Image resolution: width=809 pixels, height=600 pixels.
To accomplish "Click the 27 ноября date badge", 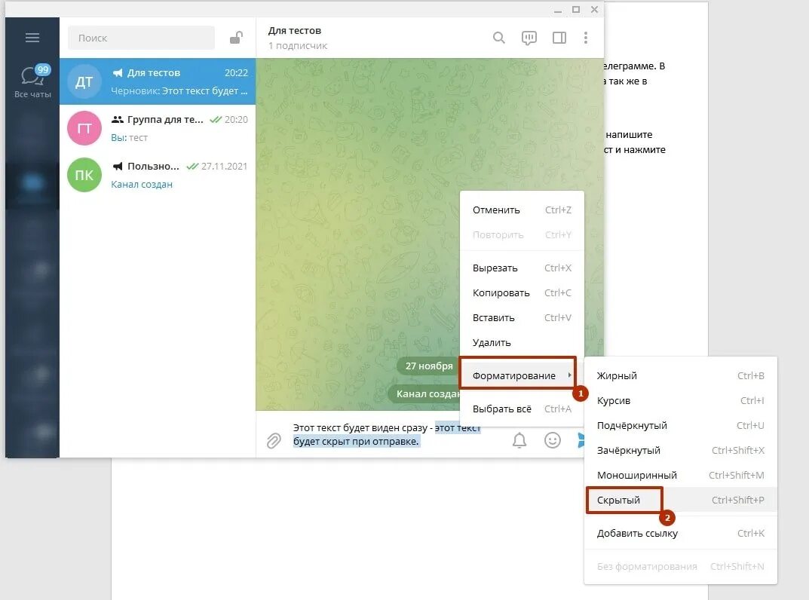I will (x=427, y=366).
